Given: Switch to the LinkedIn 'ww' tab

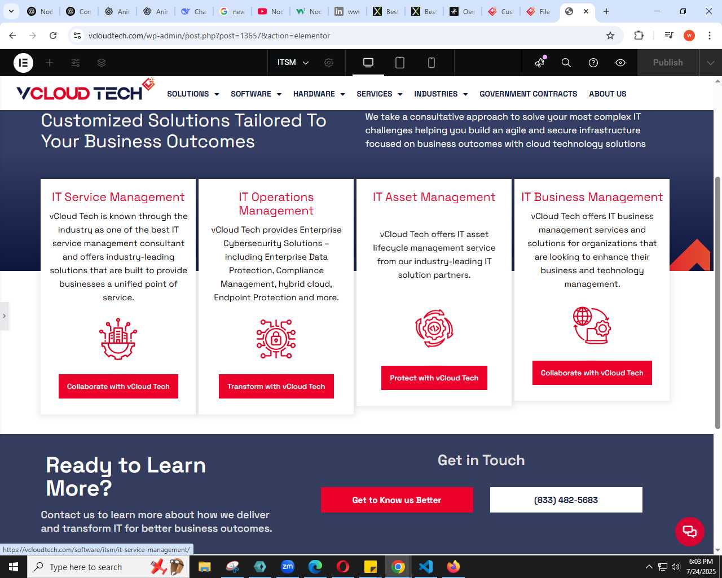Looking at the screenshot, I should pos(347,11).
